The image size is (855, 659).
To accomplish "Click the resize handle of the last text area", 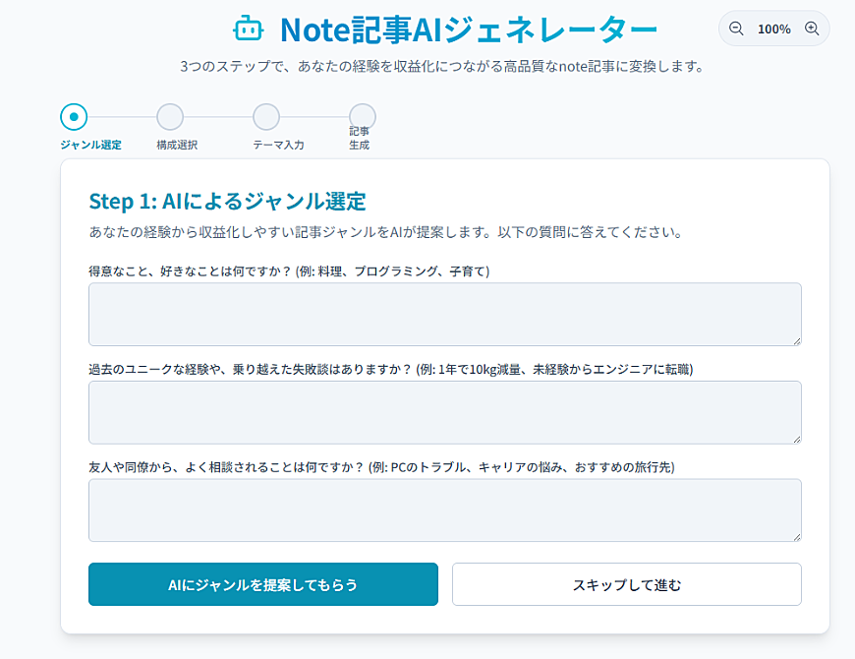I will point(797,537).
